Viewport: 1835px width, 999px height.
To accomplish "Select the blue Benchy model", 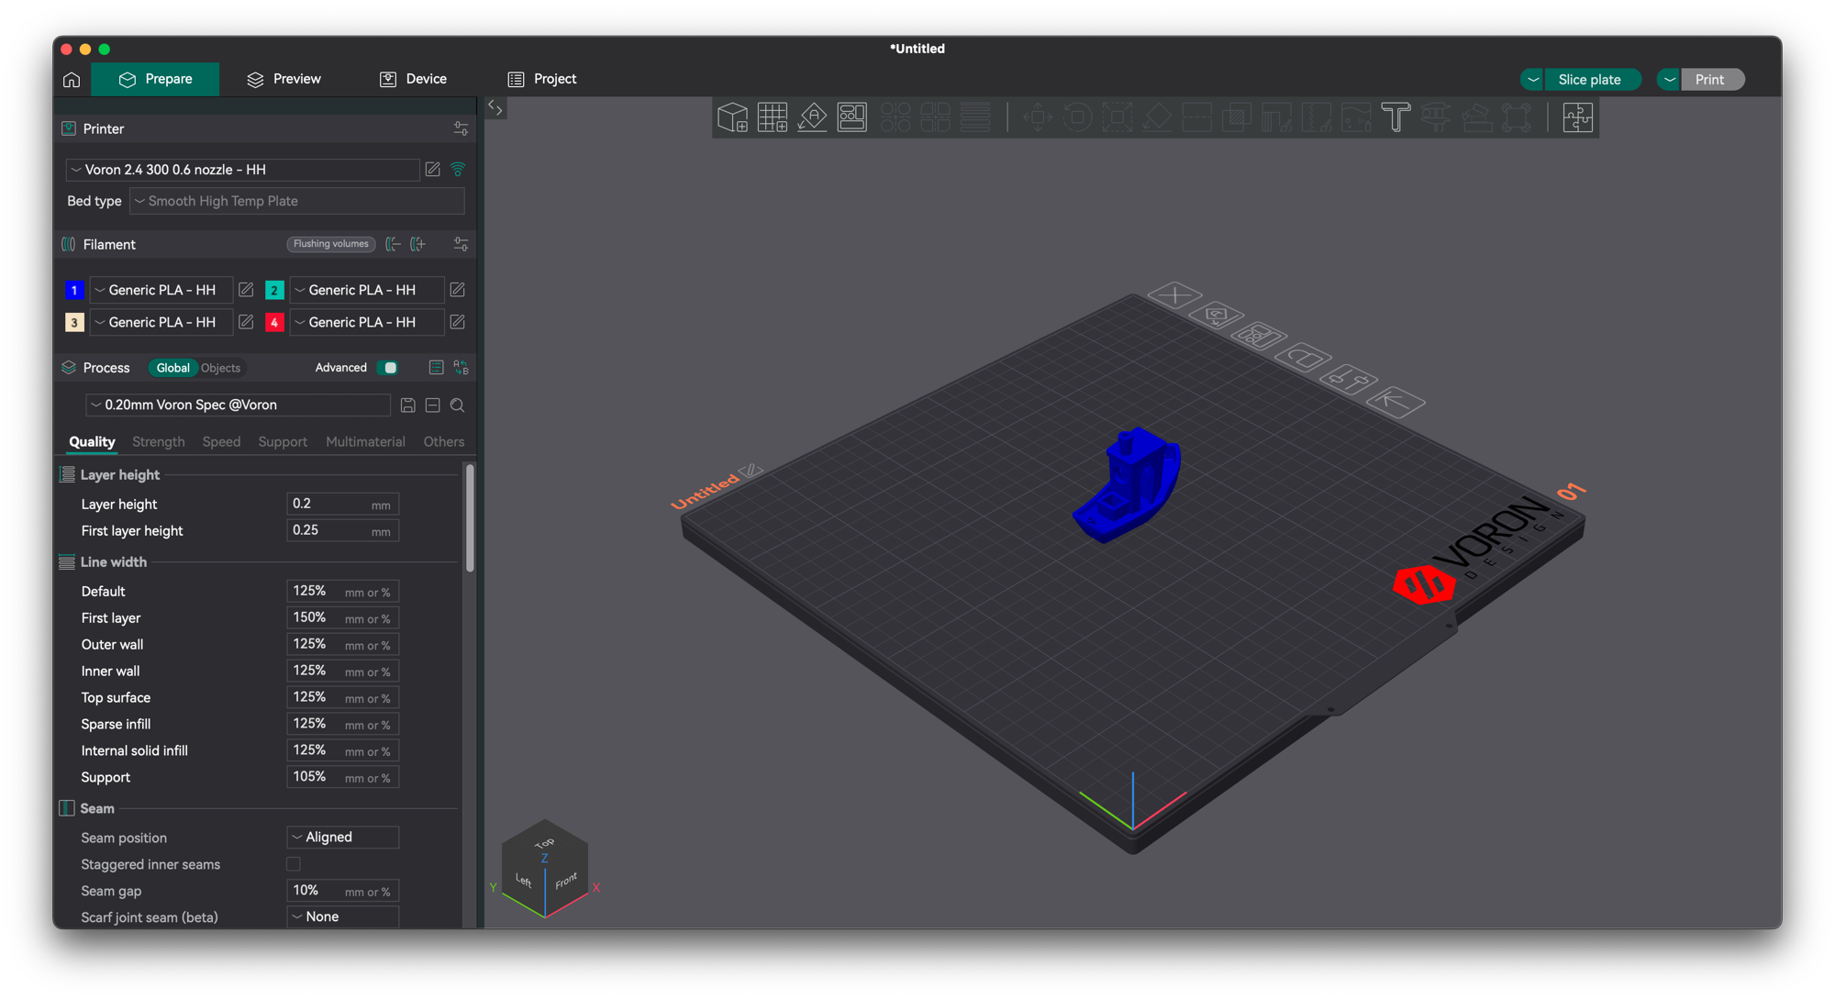I will [x=1127, y=485].
